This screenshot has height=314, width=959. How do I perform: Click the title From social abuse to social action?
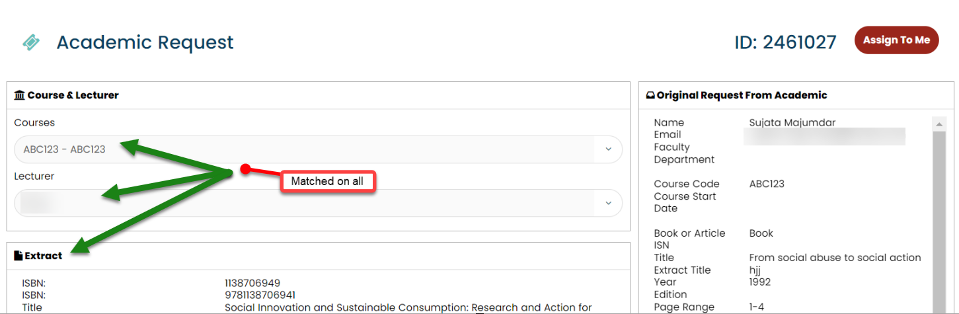point(835,257)
